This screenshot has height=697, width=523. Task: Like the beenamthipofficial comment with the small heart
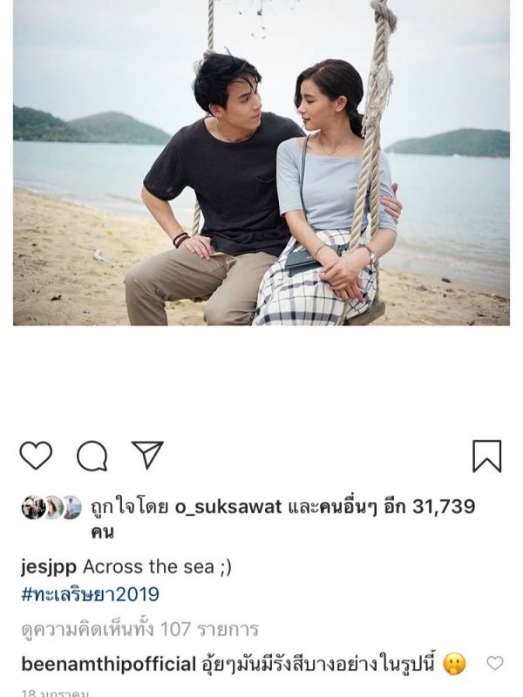494,663
